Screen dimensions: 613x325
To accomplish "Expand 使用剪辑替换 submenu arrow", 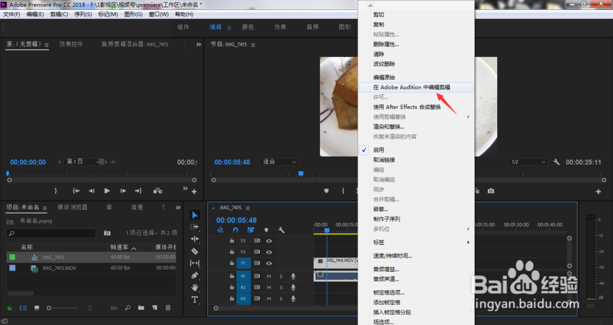I will (468, 117).
